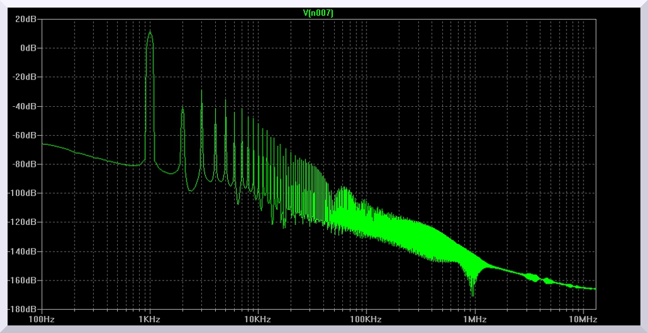This screenshot has width=648, height=333.
Task: Click the V(n007) trace label
Action: click(x=318, y=13)
